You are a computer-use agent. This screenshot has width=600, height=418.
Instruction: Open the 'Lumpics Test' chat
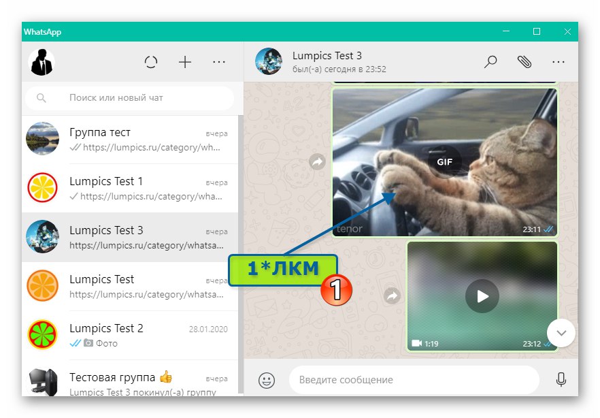tap(130, 287)
